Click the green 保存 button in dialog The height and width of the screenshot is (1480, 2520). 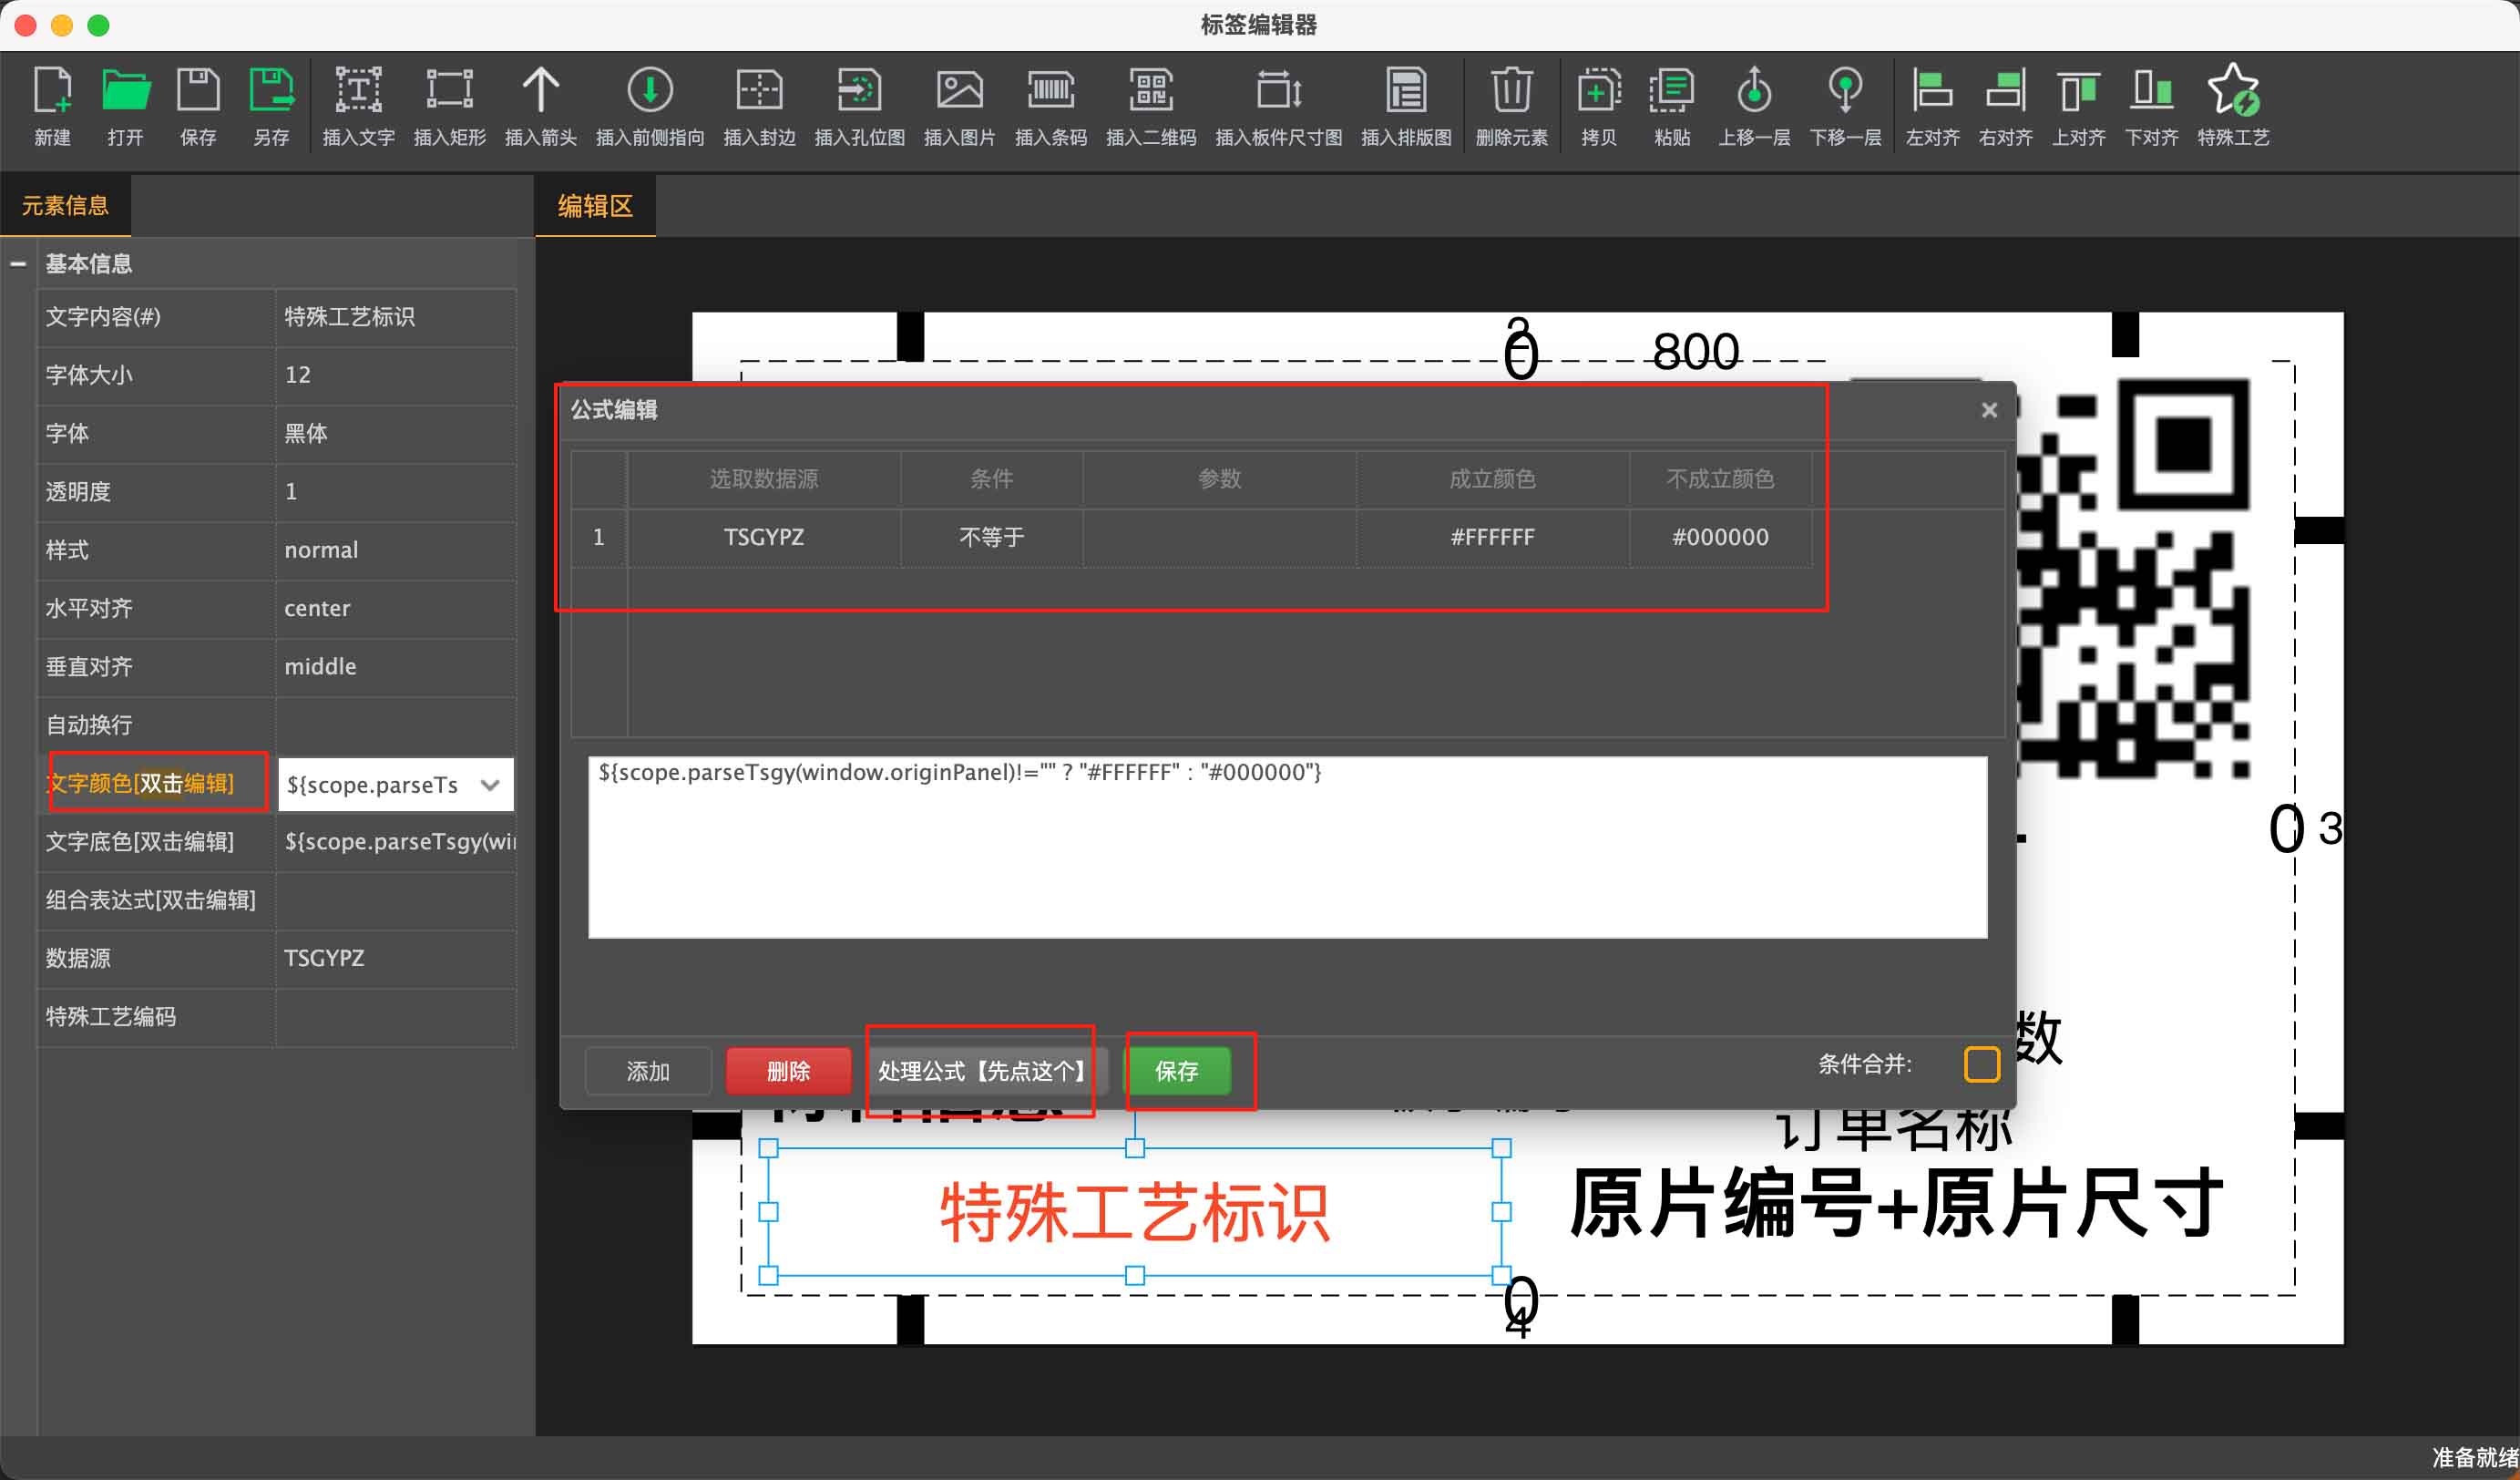[1177, 1071]
